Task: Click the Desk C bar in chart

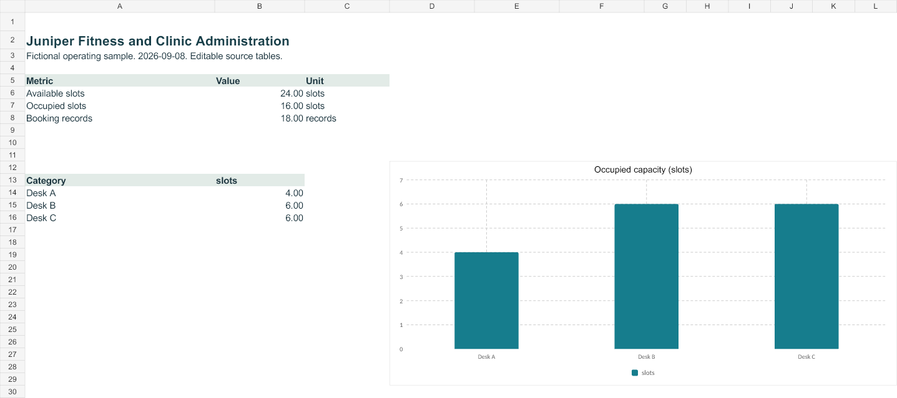Action: point(806,277)
